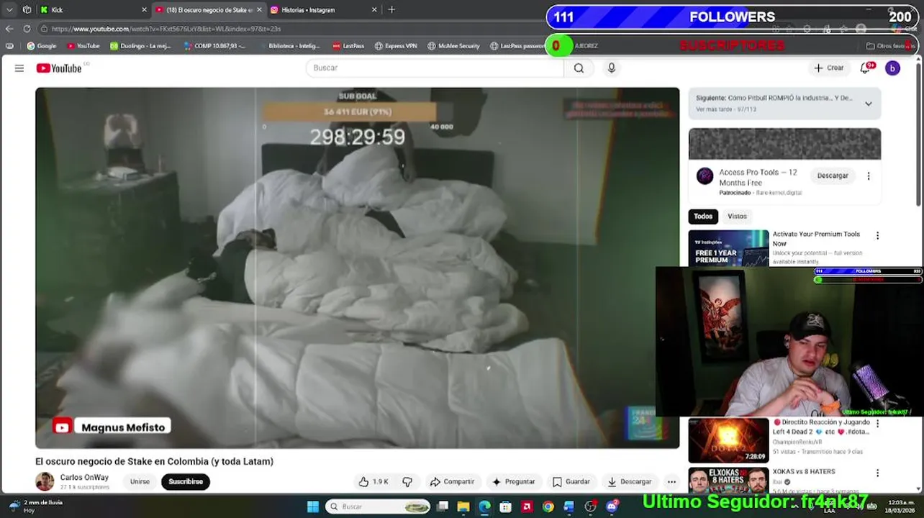Open options for Access Pro Tools ad
The height and width of the screenshot is (518, 924).
coord(869,176)
